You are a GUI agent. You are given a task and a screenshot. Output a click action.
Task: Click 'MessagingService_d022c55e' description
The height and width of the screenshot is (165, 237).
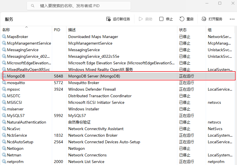coord(94,56)
